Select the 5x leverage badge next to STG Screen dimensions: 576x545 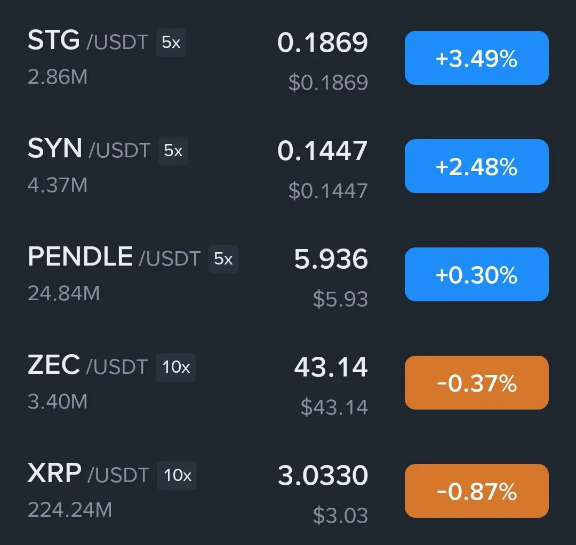[171, 43]
